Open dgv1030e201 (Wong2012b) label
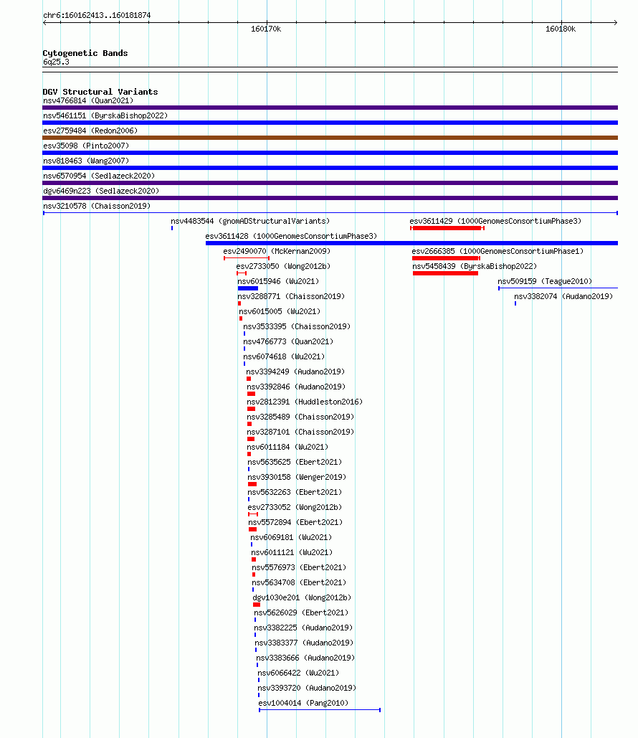638x738 pixels. point(302,597)
